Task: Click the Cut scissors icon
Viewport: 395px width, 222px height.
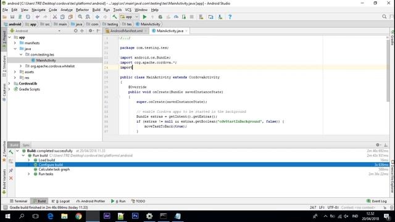Action: pyautogui.click(x=55, y=17)
